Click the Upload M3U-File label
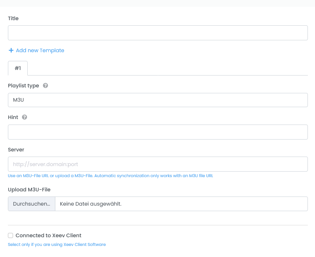The width and height of the screenshot is (315, 257). pyautogui.click(x=29, y=190)
